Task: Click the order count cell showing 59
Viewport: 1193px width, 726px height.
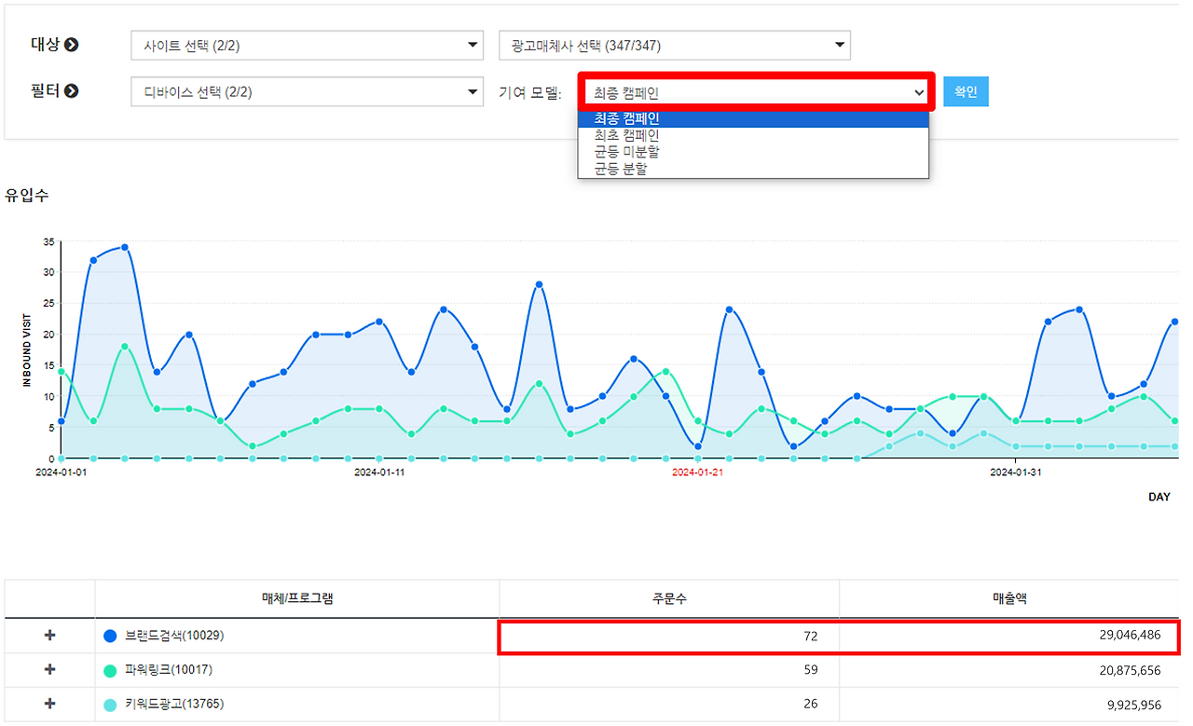Action: pos(669,669)
